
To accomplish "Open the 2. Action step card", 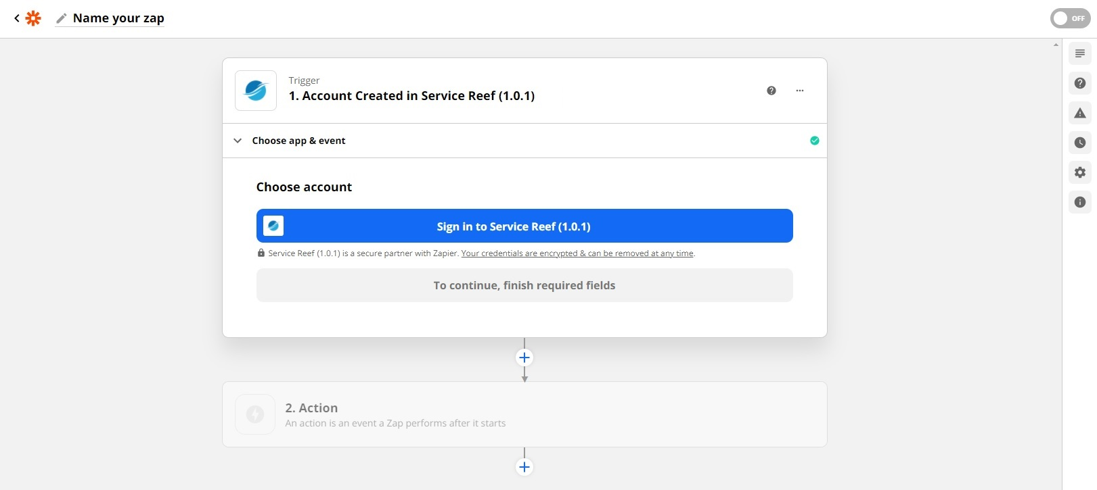I will point(524,414).
